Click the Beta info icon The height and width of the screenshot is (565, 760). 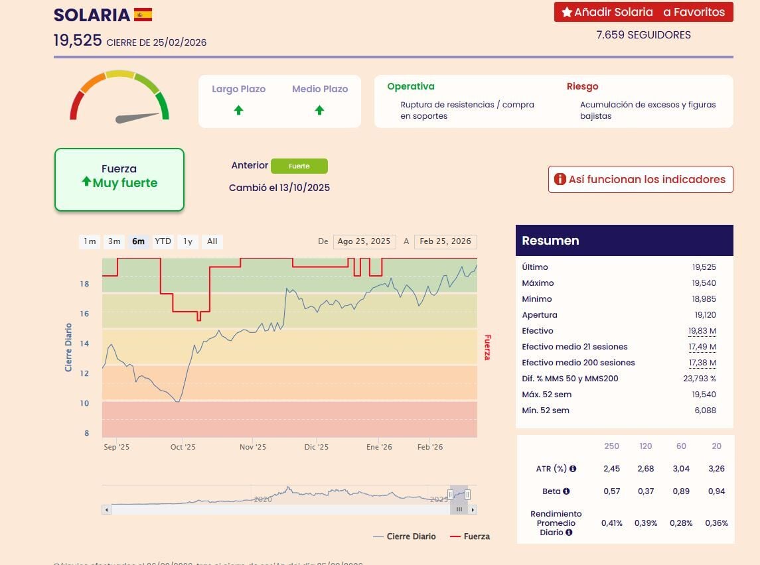pyautogui.click(x=566, y=491)
